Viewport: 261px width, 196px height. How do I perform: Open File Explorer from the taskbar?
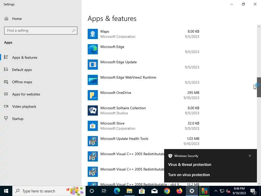coord(129,191)
